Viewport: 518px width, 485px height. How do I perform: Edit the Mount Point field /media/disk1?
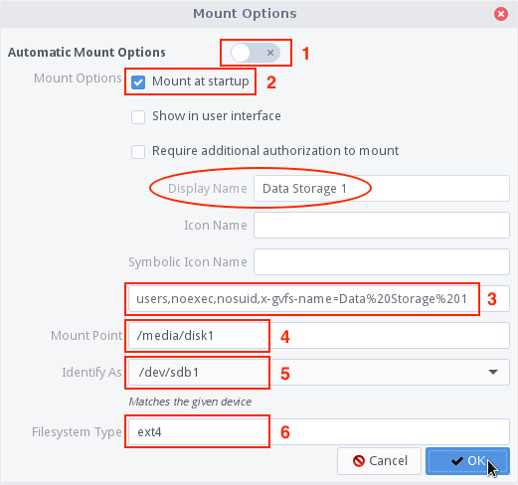point(318,336)
